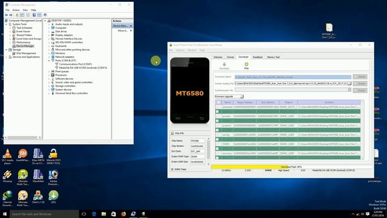Viewport: 387px width, 218px height.
Task: Click More Actions in the Actions pane
Action: (122, 31)
